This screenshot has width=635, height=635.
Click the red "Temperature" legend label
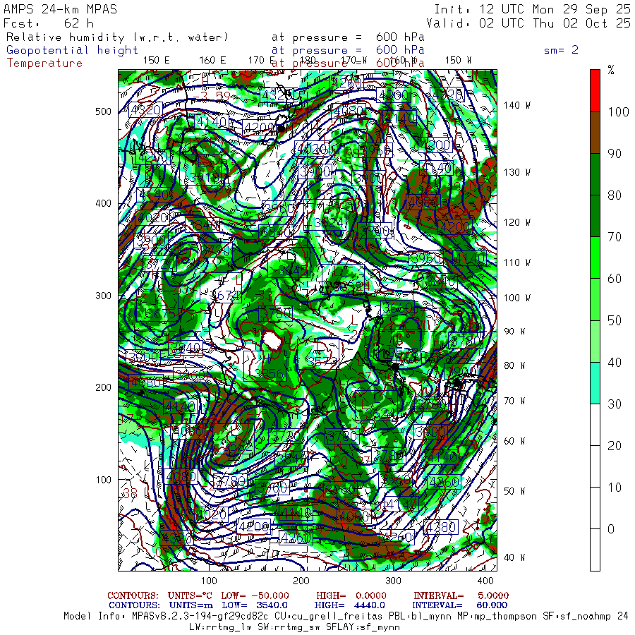pyautogui.click(x=44, y=64)
